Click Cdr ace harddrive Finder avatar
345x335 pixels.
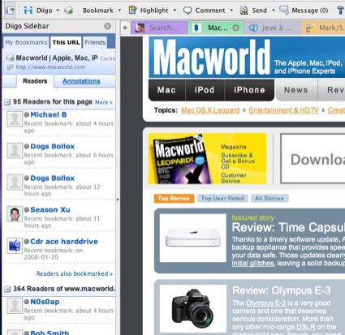coord(15,246)
